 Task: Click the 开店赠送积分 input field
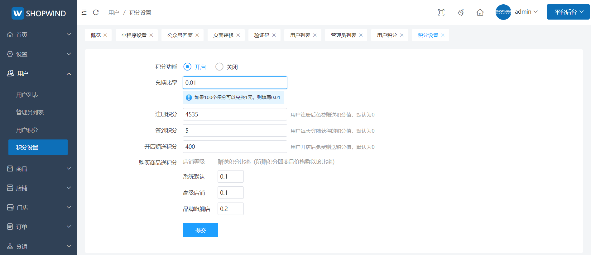pyautogui.click(x=235, y=147)
